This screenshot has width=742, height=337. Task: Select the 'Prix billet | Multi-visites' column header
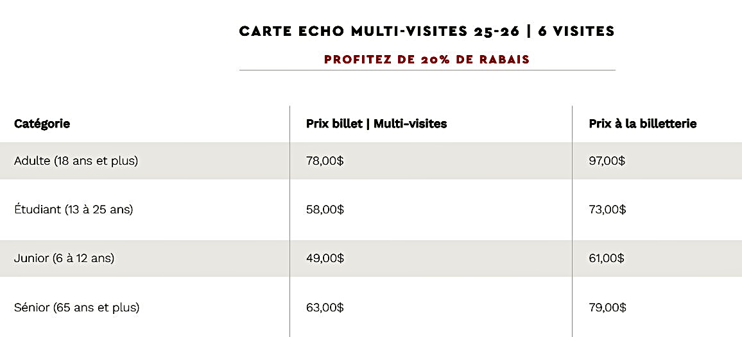376,124
